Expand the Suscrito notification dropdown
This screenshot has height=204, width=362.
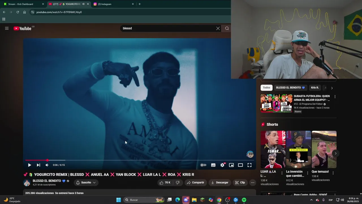[86, 183]
